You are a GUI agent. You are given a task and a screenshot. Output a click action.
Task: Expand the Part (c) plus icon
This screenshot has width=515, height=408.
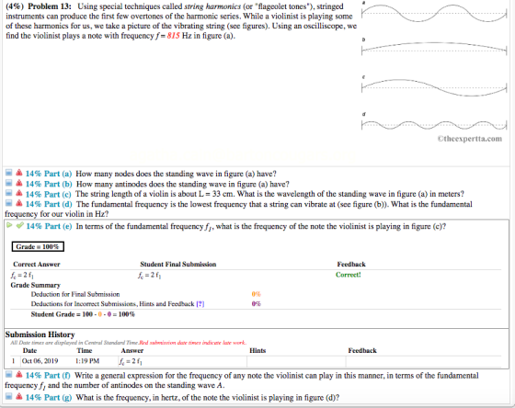(x=9, y=193)
